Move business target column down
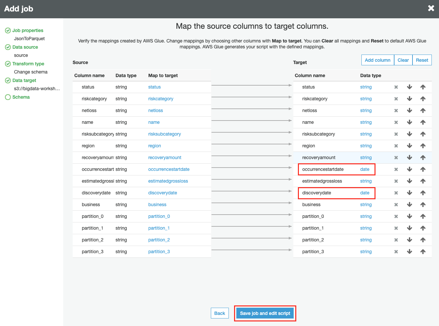The image size is (439, 326). pos(409,205)
